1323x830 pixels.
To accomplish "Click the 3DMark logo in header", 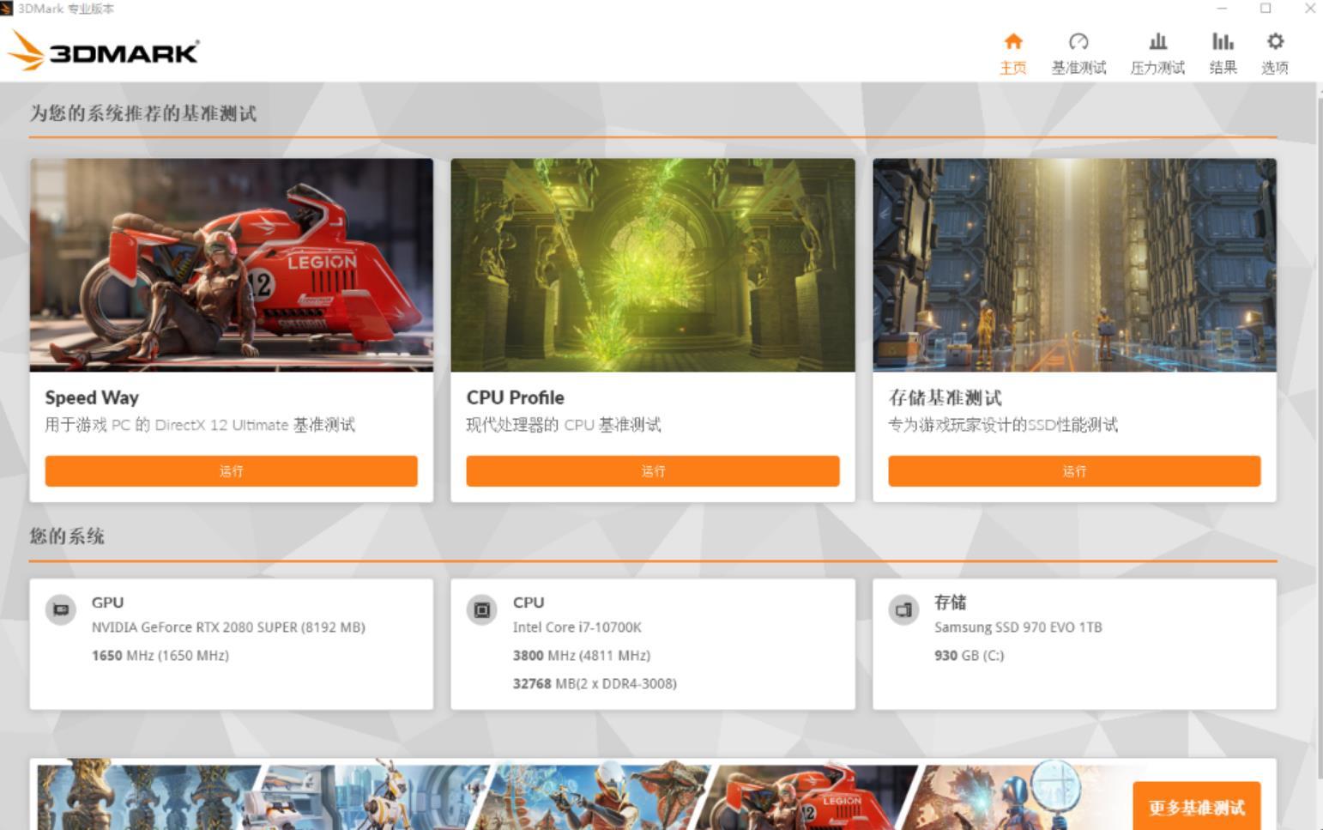I will (x=103, y=51).
